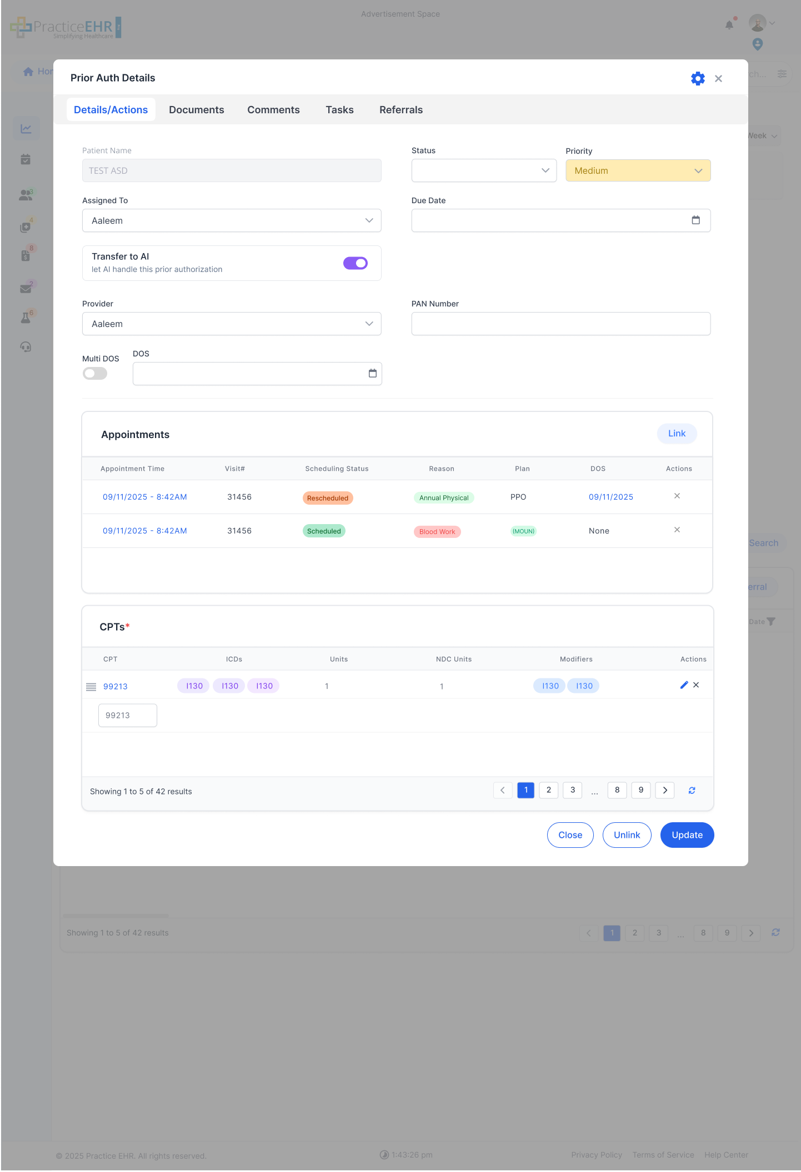Remove the CPT 99213 row with X icon
This screenshot has width=801, height=1172.
pos(696,685)
